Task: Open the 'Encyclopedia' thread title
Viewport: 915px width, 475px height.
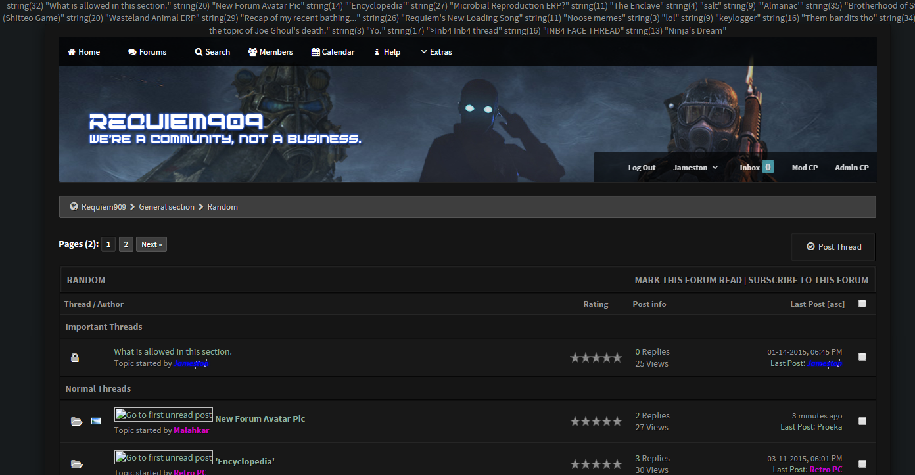Action: coord(245,461)
